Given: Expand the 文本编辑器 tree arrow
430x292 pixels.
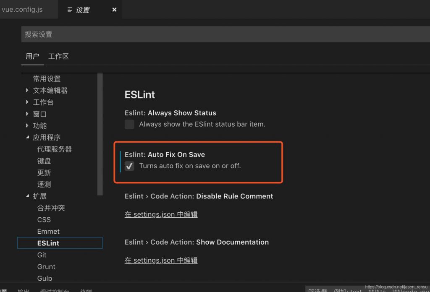Looking at the screenshot, I should point(27,90).
